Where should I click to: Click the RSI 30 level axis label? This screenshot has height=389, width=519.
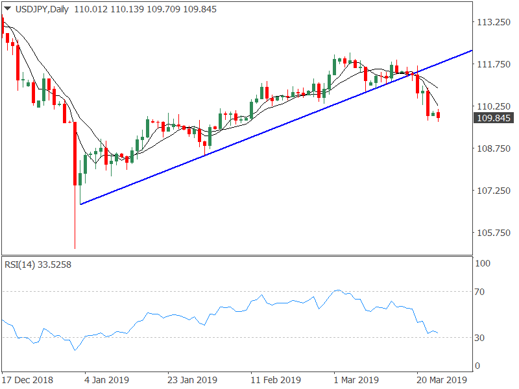(x=480, y=338)
